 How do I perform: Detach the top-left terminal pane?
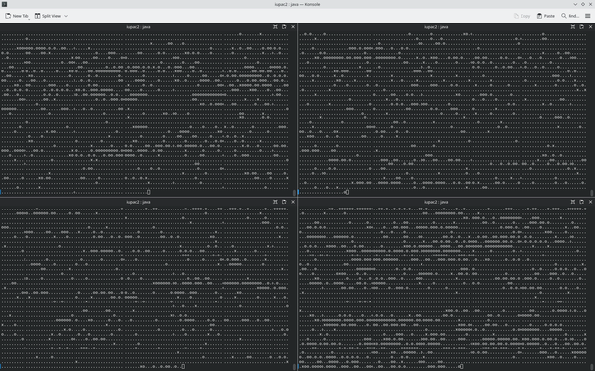coord(284,26)
